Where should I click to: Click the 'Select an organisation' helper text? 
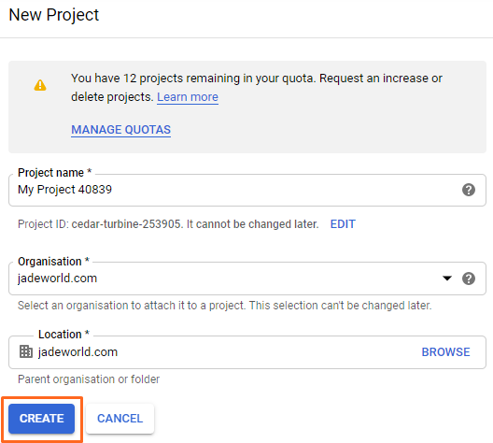tap(224, 306)
